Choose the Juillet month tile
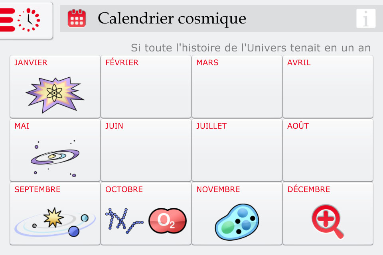The width and height of the screenshot is (383, 255). pyautogui.click(x=237, y=150)
